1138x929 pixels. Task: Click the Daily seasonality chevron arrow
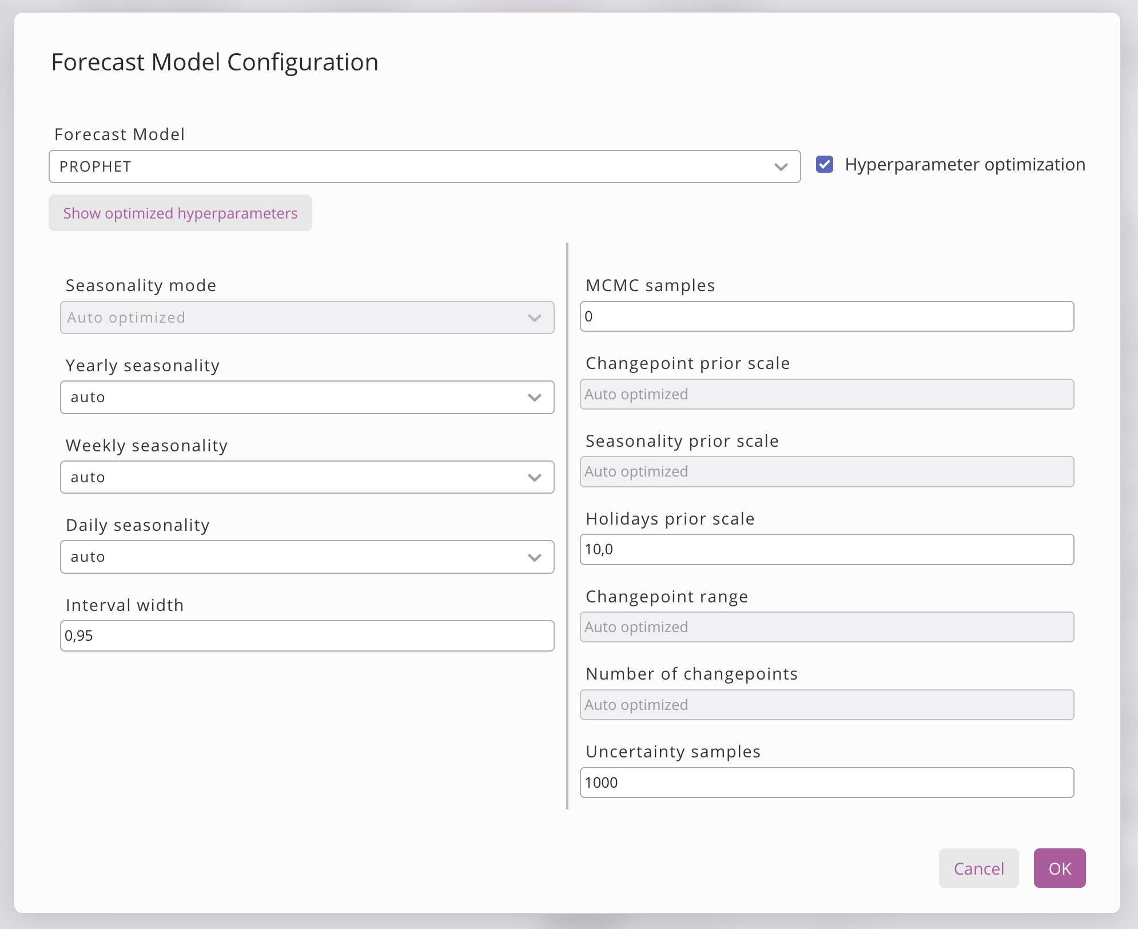pos(534,557)
